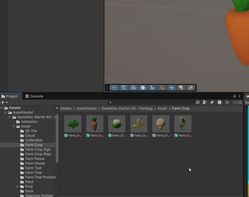Click the compass orientation icon
This screenshot has width=249, height=197.
click(x=191, y=88)
